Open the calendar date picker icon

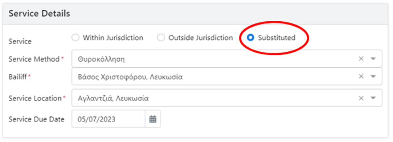point(153,119)
